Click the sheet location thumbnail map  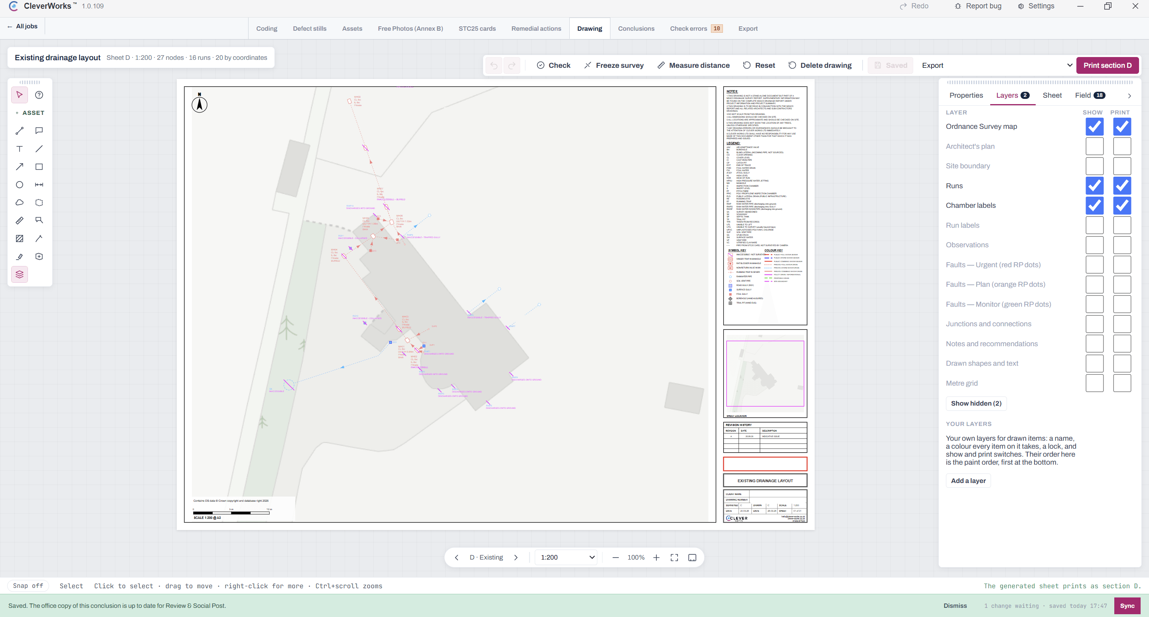pos(765,374)
